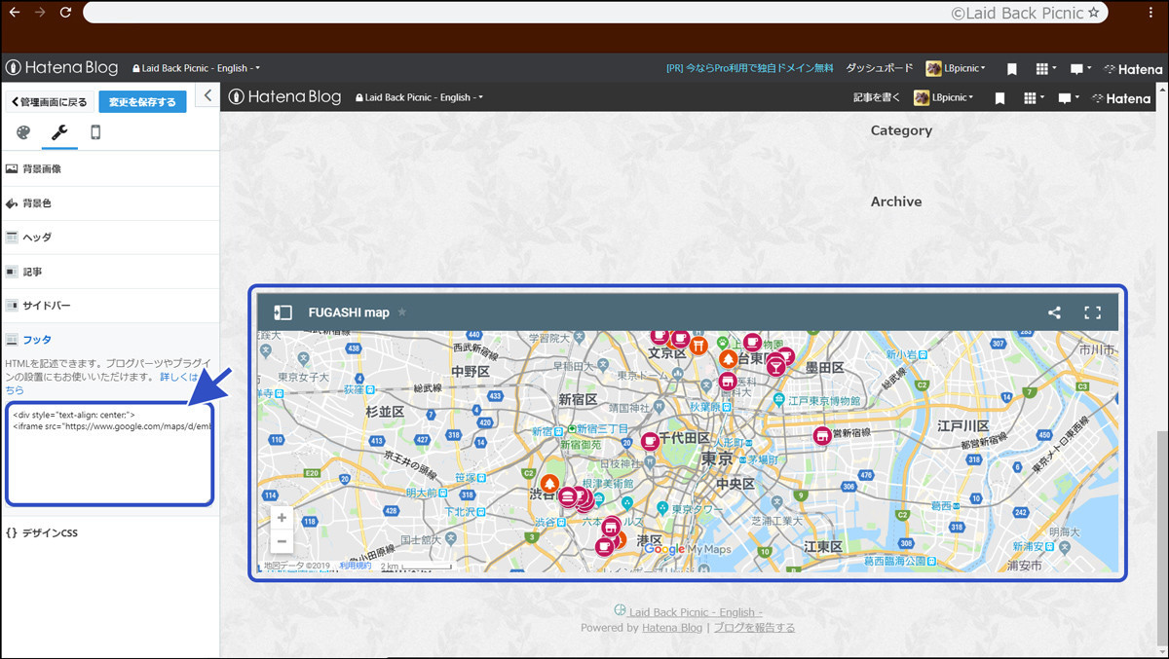Open preview Hatena Blog logo
Viewport: 1169px width, 659px height.
click(x=284, y=97)
